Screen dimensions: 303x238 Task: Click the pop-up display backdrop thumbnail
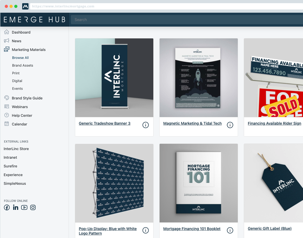pos(114,183)
